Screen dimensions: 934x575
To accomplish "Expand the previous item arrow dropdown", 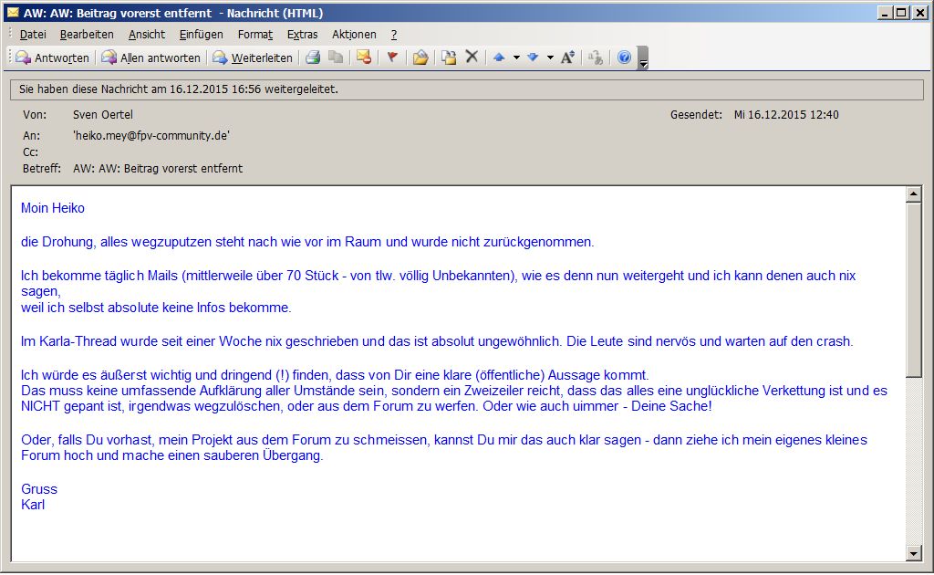I will (516, 57).
